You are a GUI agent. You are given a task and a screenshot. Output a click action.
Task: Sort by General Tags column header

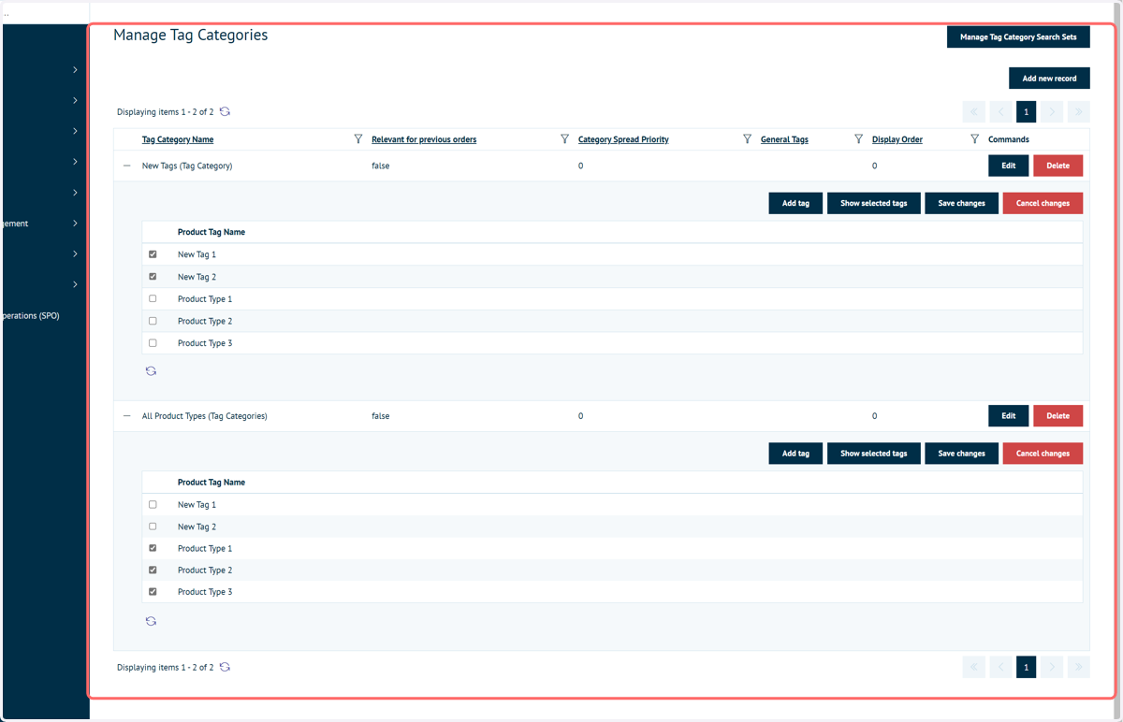(x=784, y=139)
